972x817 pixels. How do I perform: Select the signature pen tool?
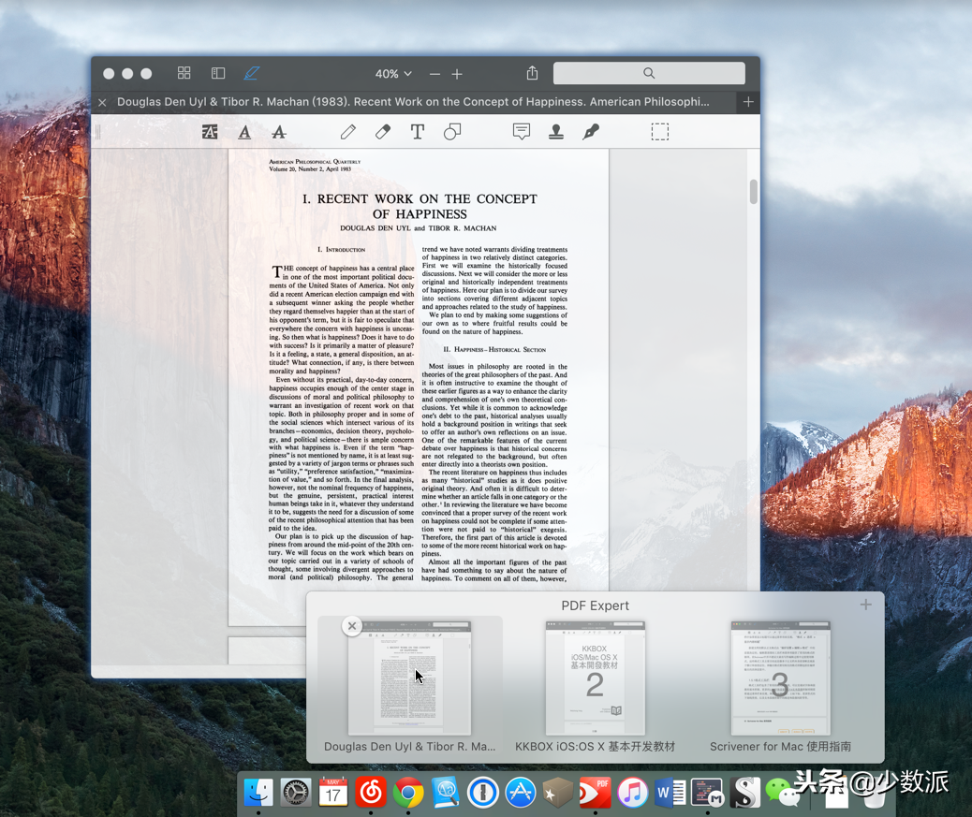click(x=591, y=131)
